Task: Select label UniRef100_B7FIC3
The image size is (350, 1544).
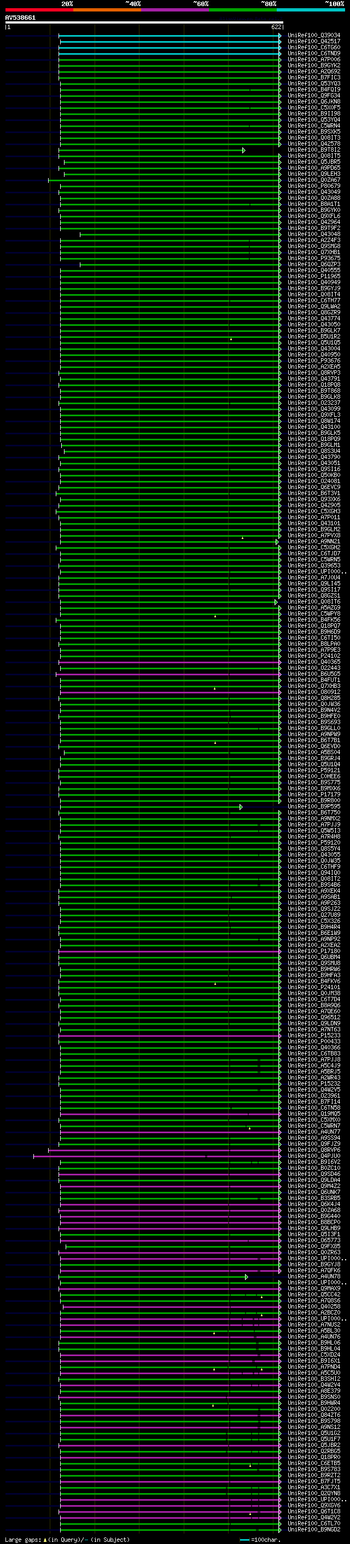Action: [x=314, y=77]
